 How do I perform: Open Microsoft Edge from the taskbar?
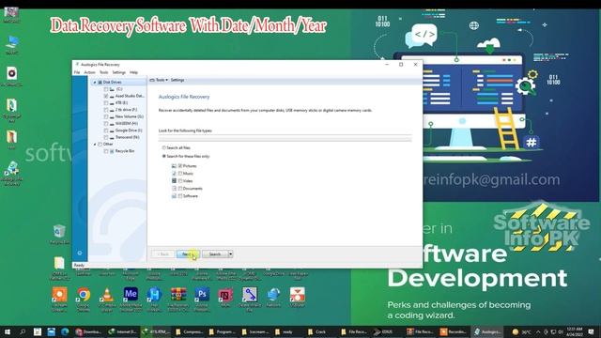coord(65,331)
